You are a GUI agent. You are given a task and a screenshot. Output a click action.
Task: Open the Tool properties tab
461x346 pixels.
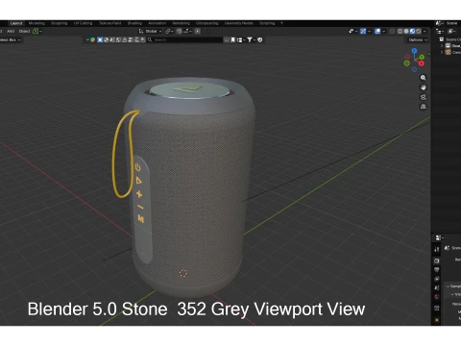click(437, 249)
